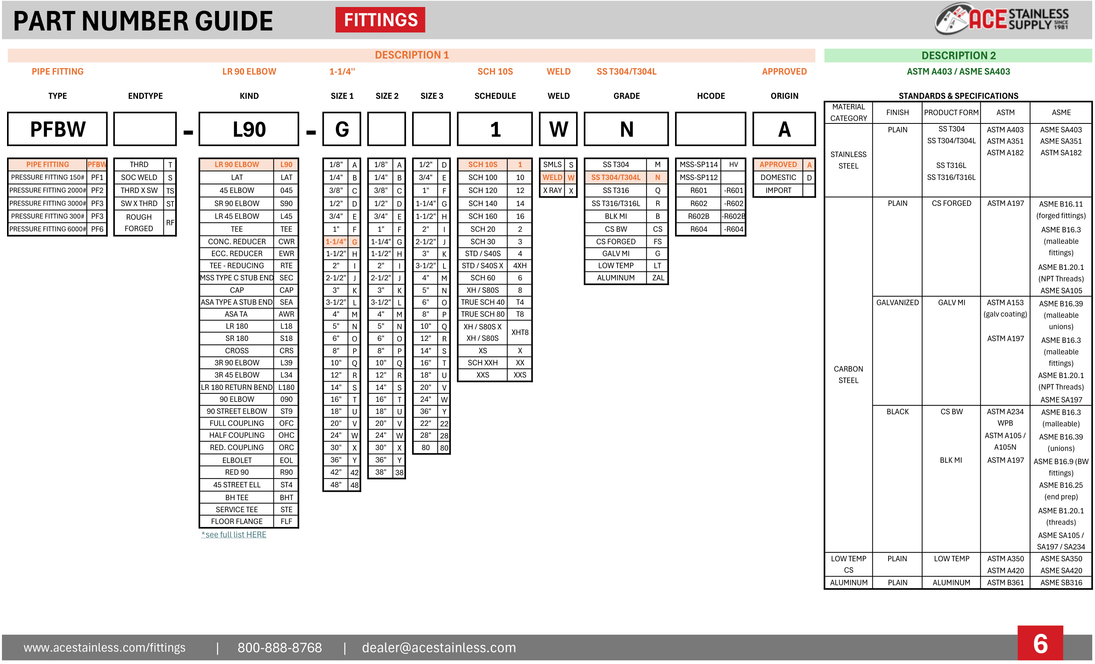The height and width of the screenshot is (664, 1095).
Task: Click the W weld code box
Action: coord(558,130)
